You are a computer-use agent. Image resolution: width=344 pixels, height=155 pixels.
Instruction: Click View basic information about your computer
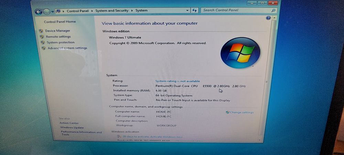(x=149, y=23)
